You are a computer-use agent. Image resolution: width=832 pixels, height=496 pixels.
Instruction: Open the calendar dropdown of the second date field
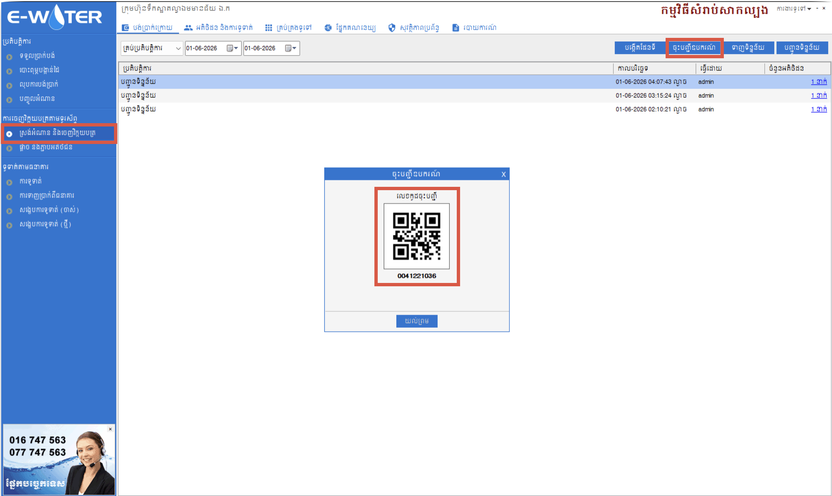(x=291, y=48)
